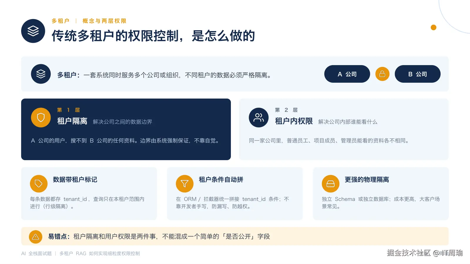Click the sentence starting 同一家公司里
Image resolution: width=470 pixels, height=264 pixels.
pyautogui.click(x=329, y=141)
